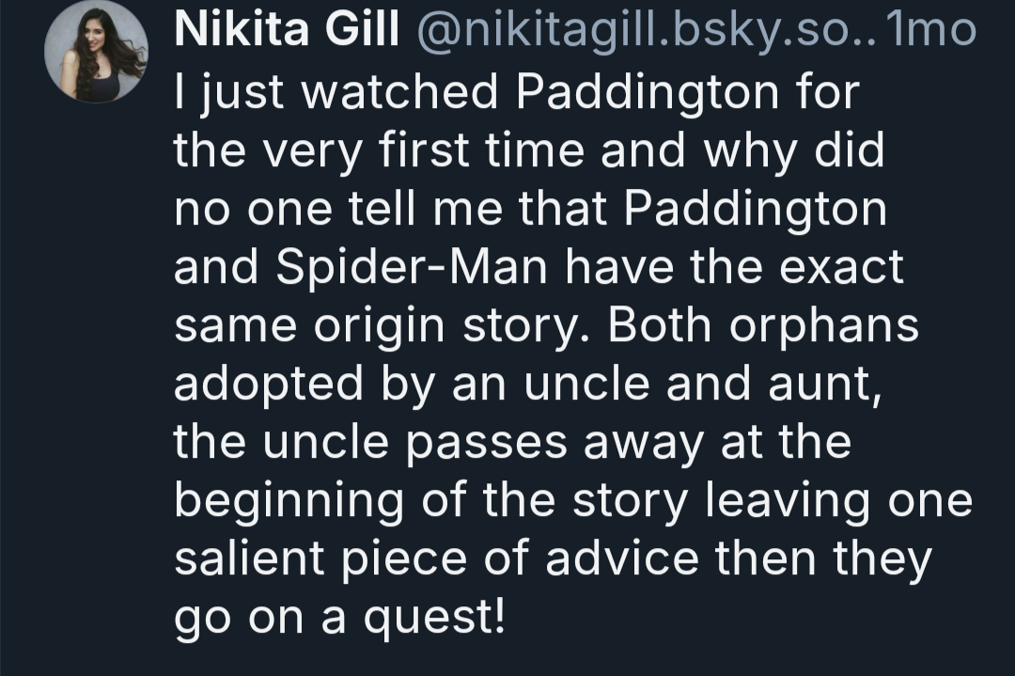Click the words 'Both orphans' in post
The image size is (1015, 676).
tap(763, 325)
